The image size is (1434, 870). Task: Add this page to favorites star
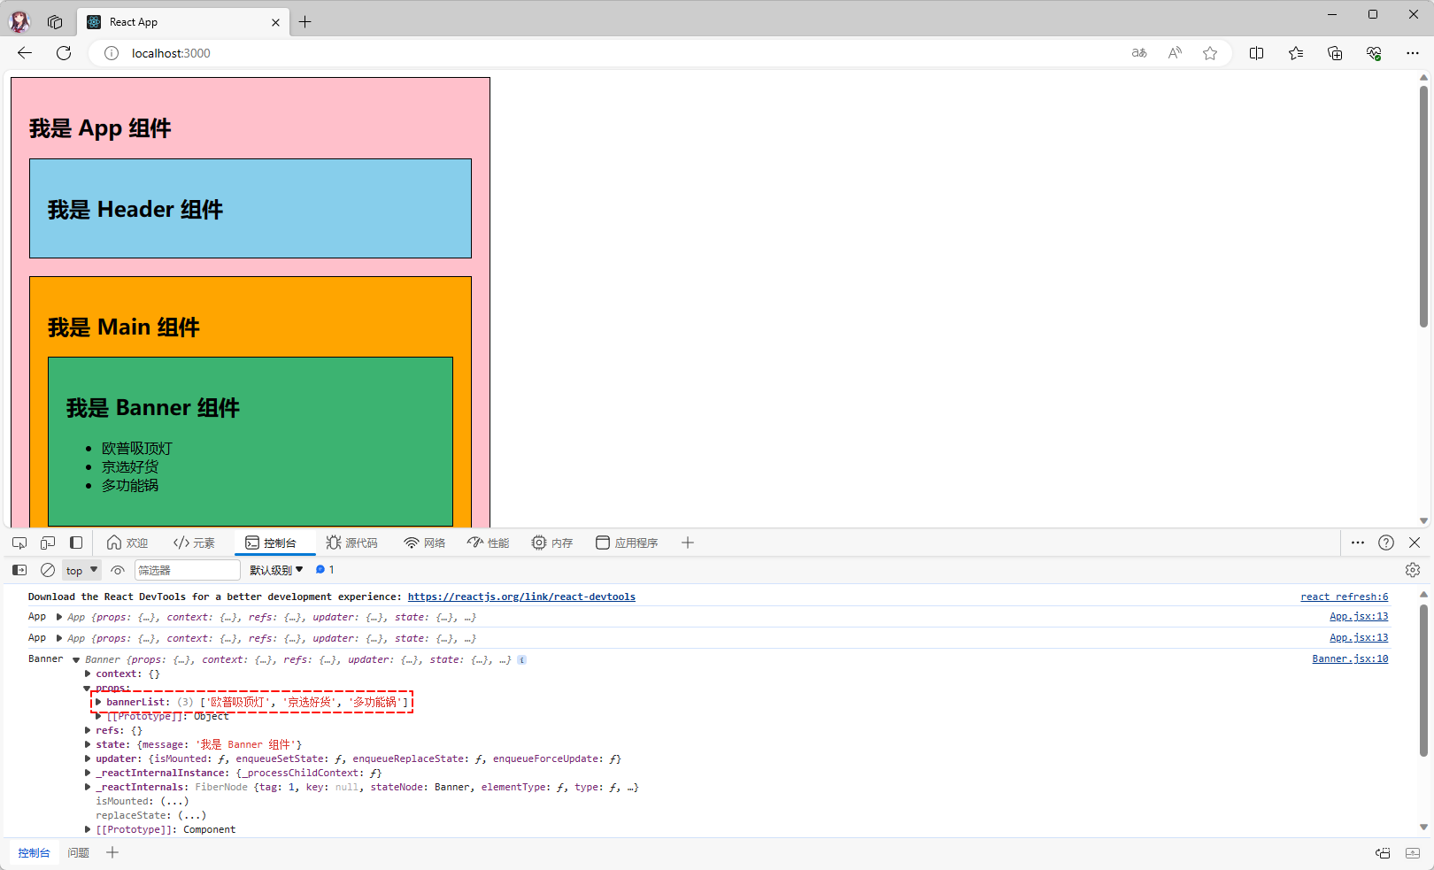tap(1210, 53)
